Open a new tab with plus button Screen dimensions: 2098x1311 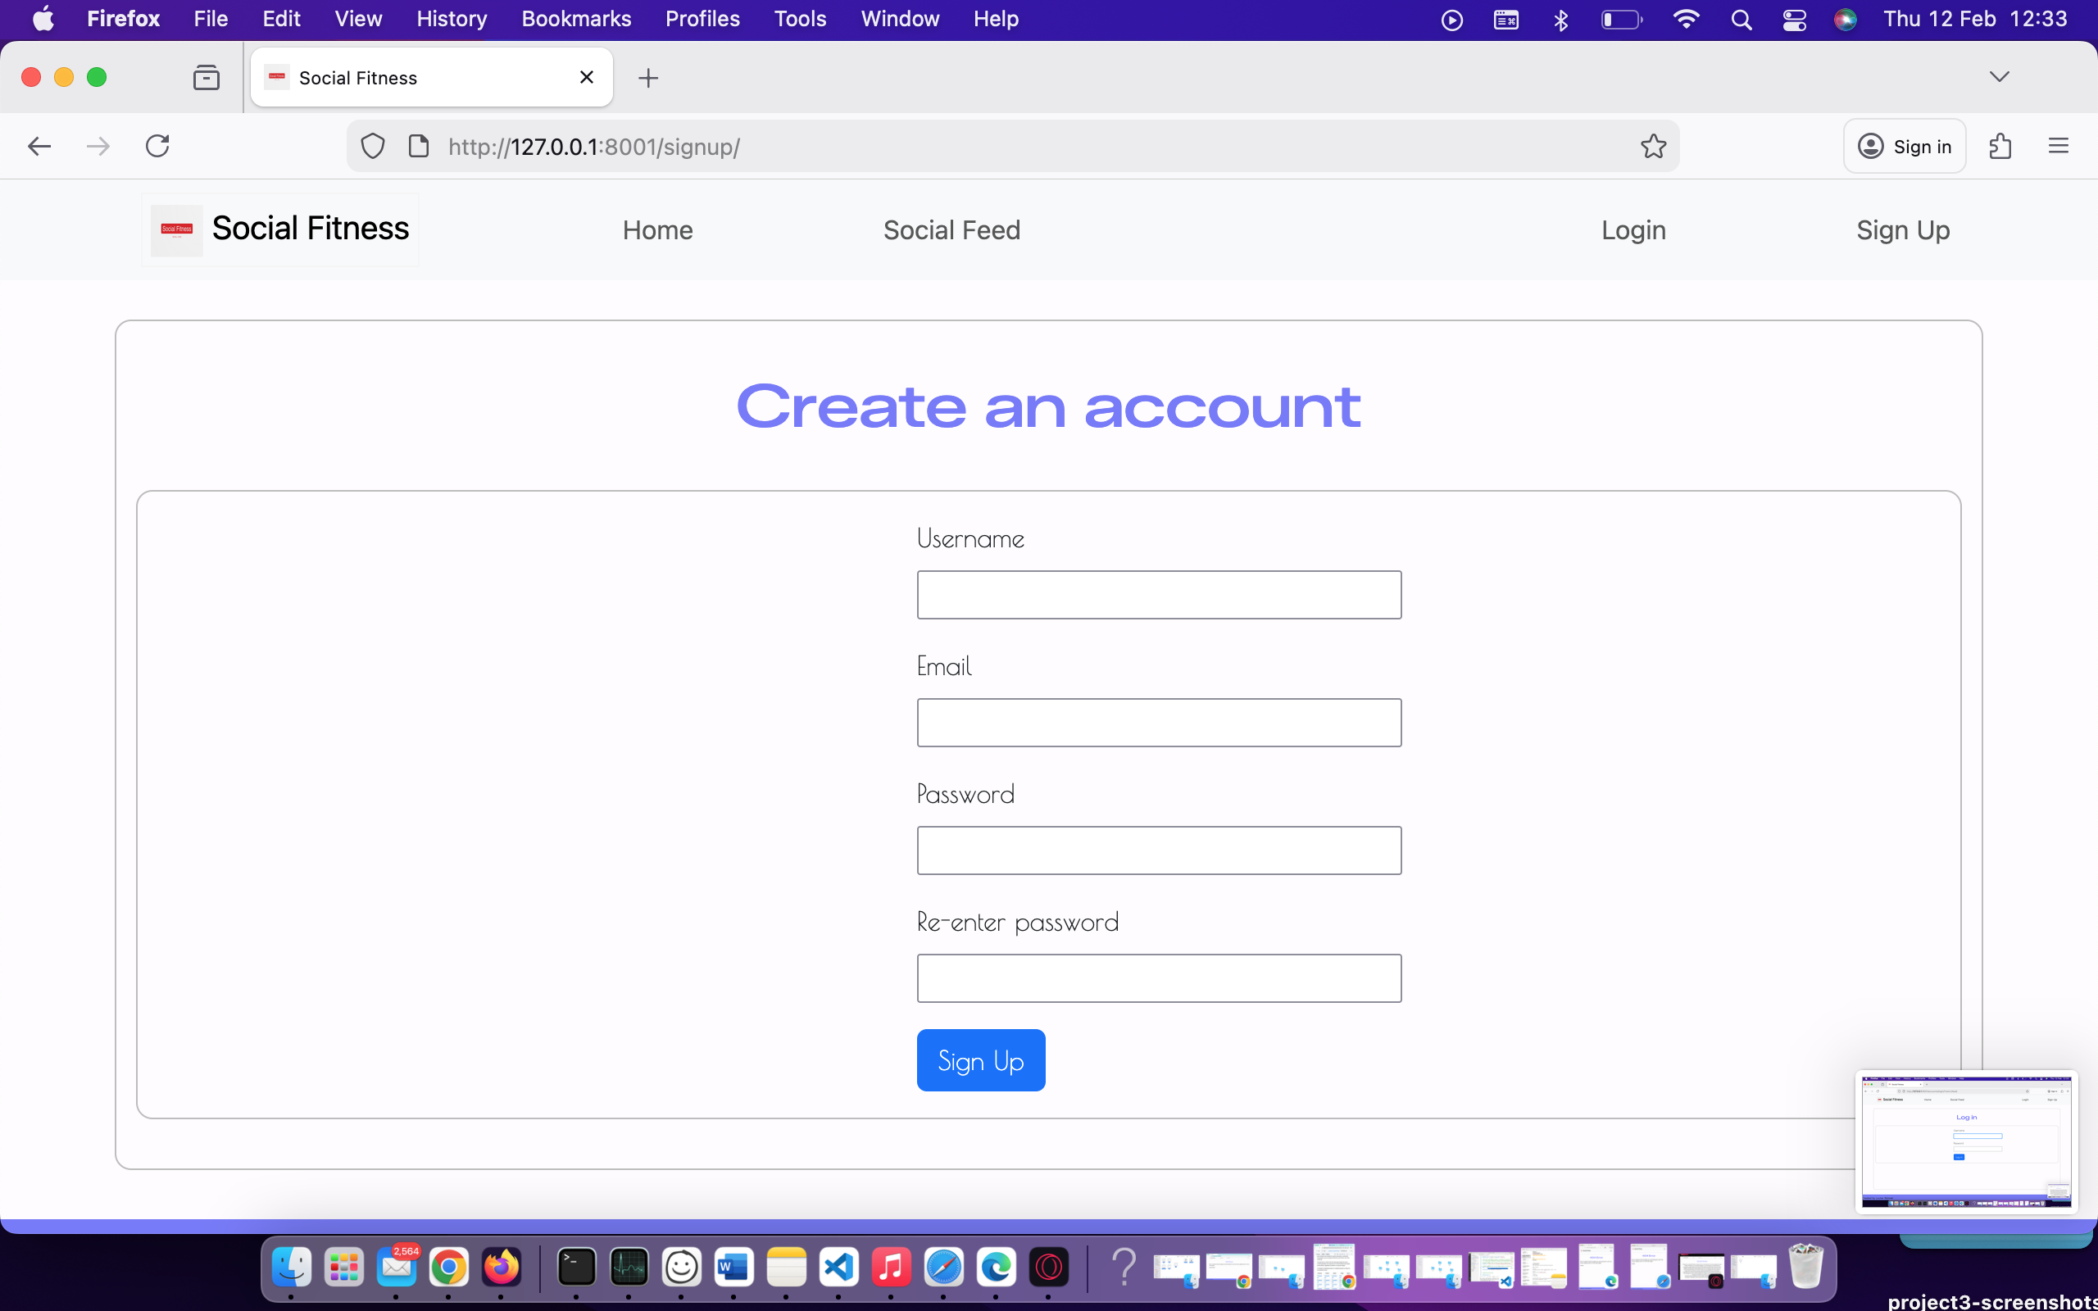[x=648, y=77]
